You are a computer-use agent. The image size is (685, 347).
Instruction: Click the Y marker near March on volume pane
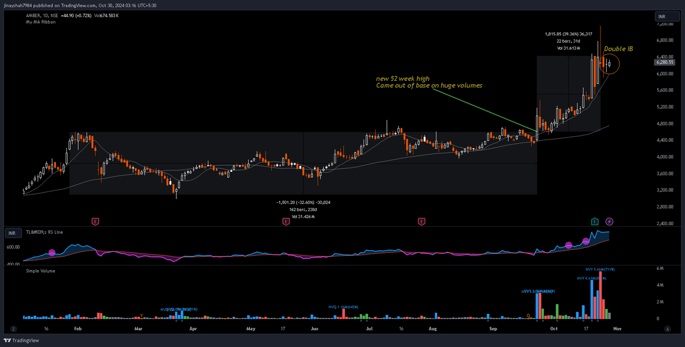[142, 315]
